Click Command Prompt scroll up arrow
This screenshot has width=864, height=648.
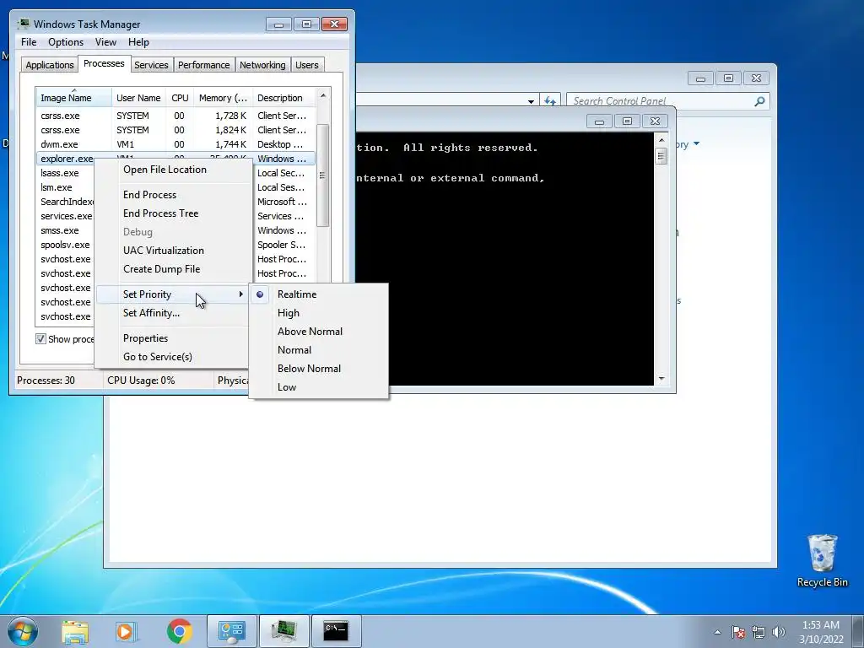[x=661, y=140]
